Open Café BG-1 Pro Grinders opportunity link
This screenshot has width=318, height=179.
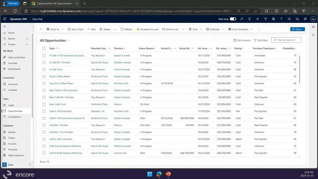[x=61, y=132]
